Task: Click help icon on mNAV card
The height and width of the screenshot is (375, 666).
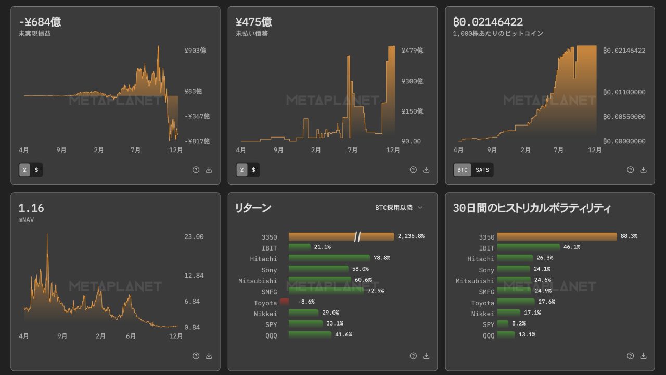Action: 196,356
